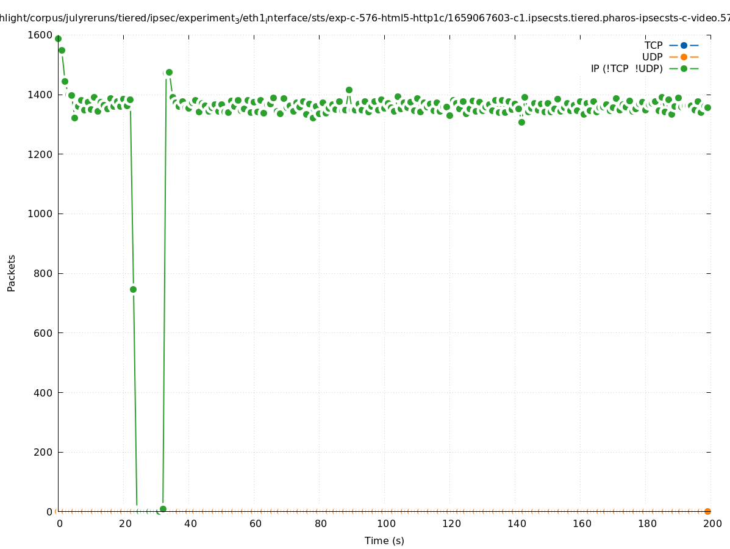Click the last green data point at right edge

[707, 107]
